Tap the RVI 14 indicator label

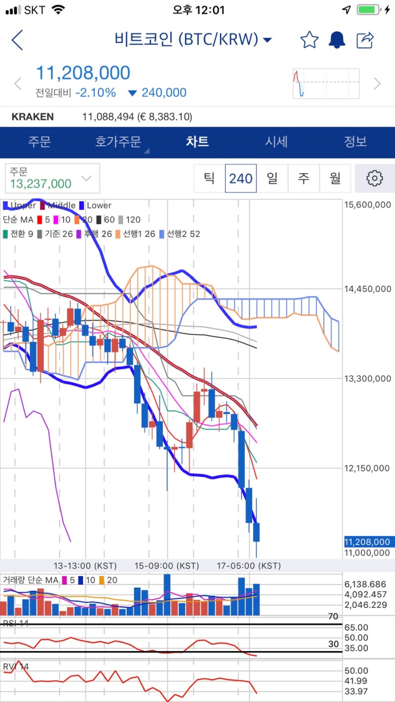(x=16, y=666)
